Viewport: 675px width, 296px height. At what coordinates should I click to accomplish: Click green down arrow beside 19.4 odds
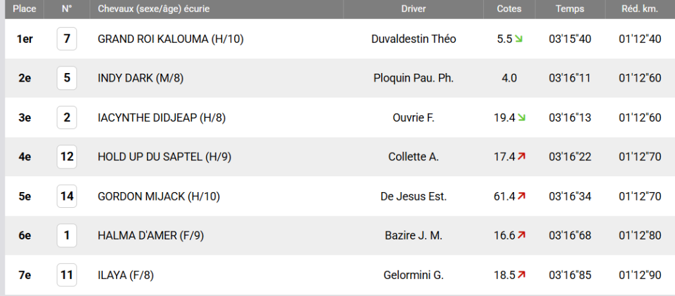[x=521, y=117]
